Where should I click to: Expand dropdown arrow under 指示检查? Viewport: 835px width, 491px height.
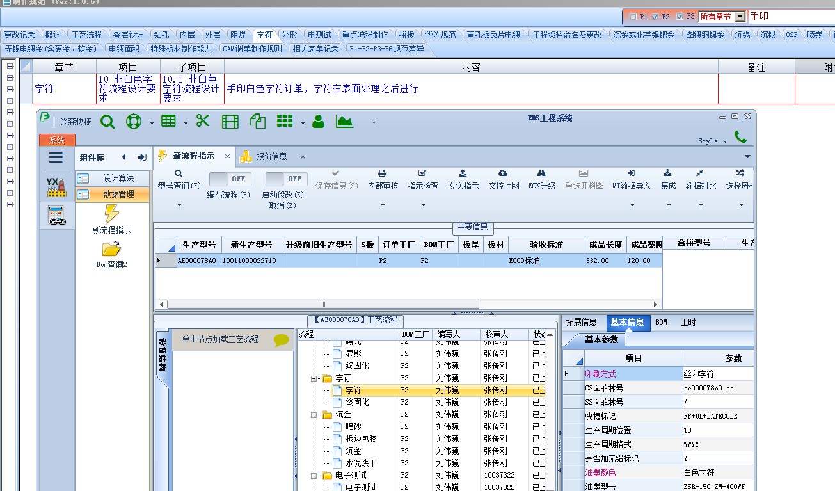coord(423,205)
